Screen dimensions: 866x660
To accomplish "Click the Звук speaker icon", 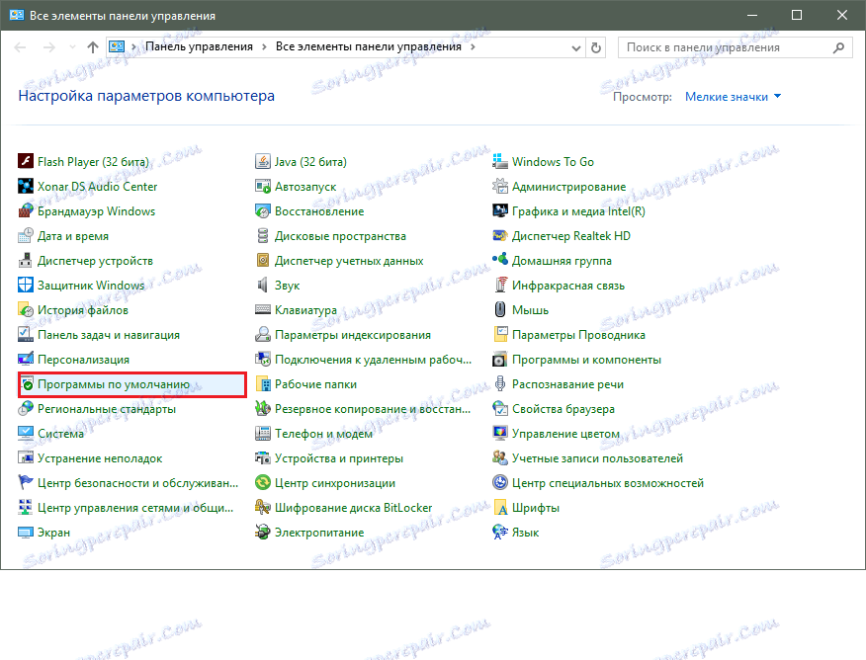I will click(262, 285).
